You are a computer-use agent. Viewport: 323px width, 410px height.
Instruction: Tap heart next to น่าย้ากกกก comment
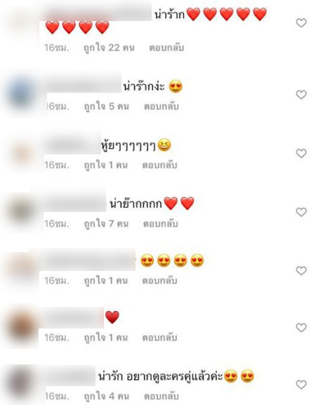301,212
